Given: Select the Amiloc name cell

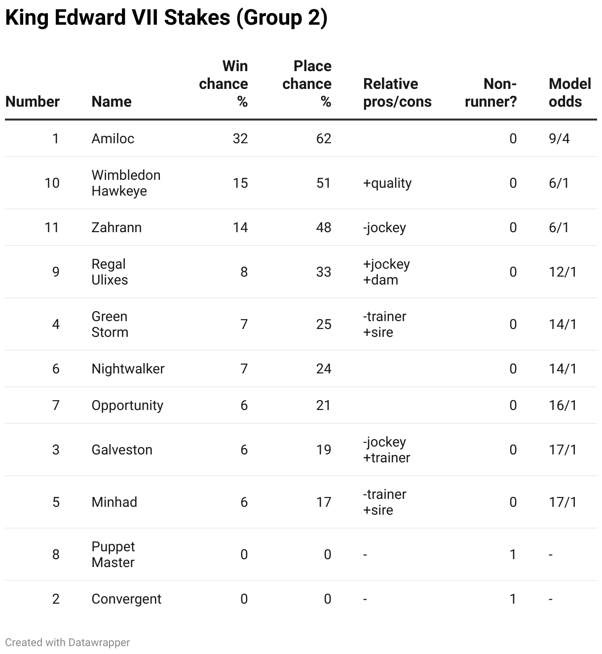Looking at the screenshot, I should tap(113, 139).
